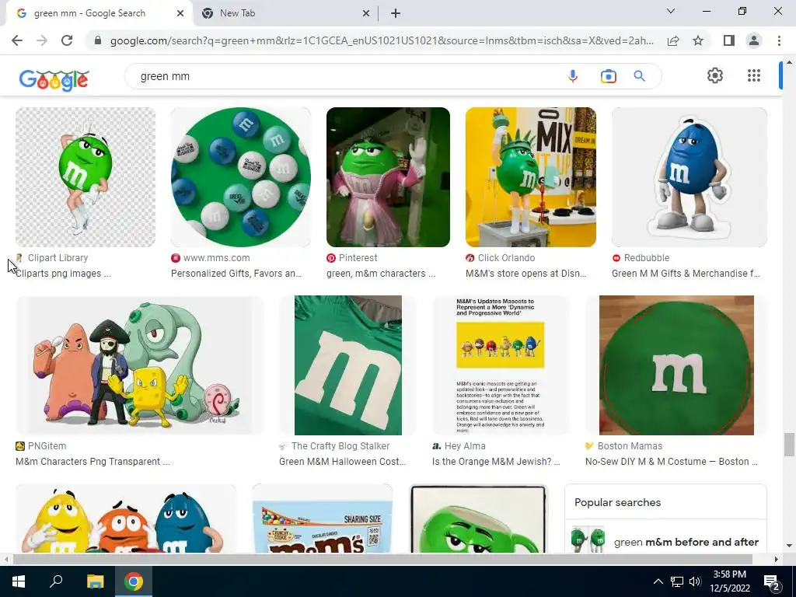Viewport: 796px width, 597px height.
Task: Click the URL address bar
Action: tap(382, 40)
